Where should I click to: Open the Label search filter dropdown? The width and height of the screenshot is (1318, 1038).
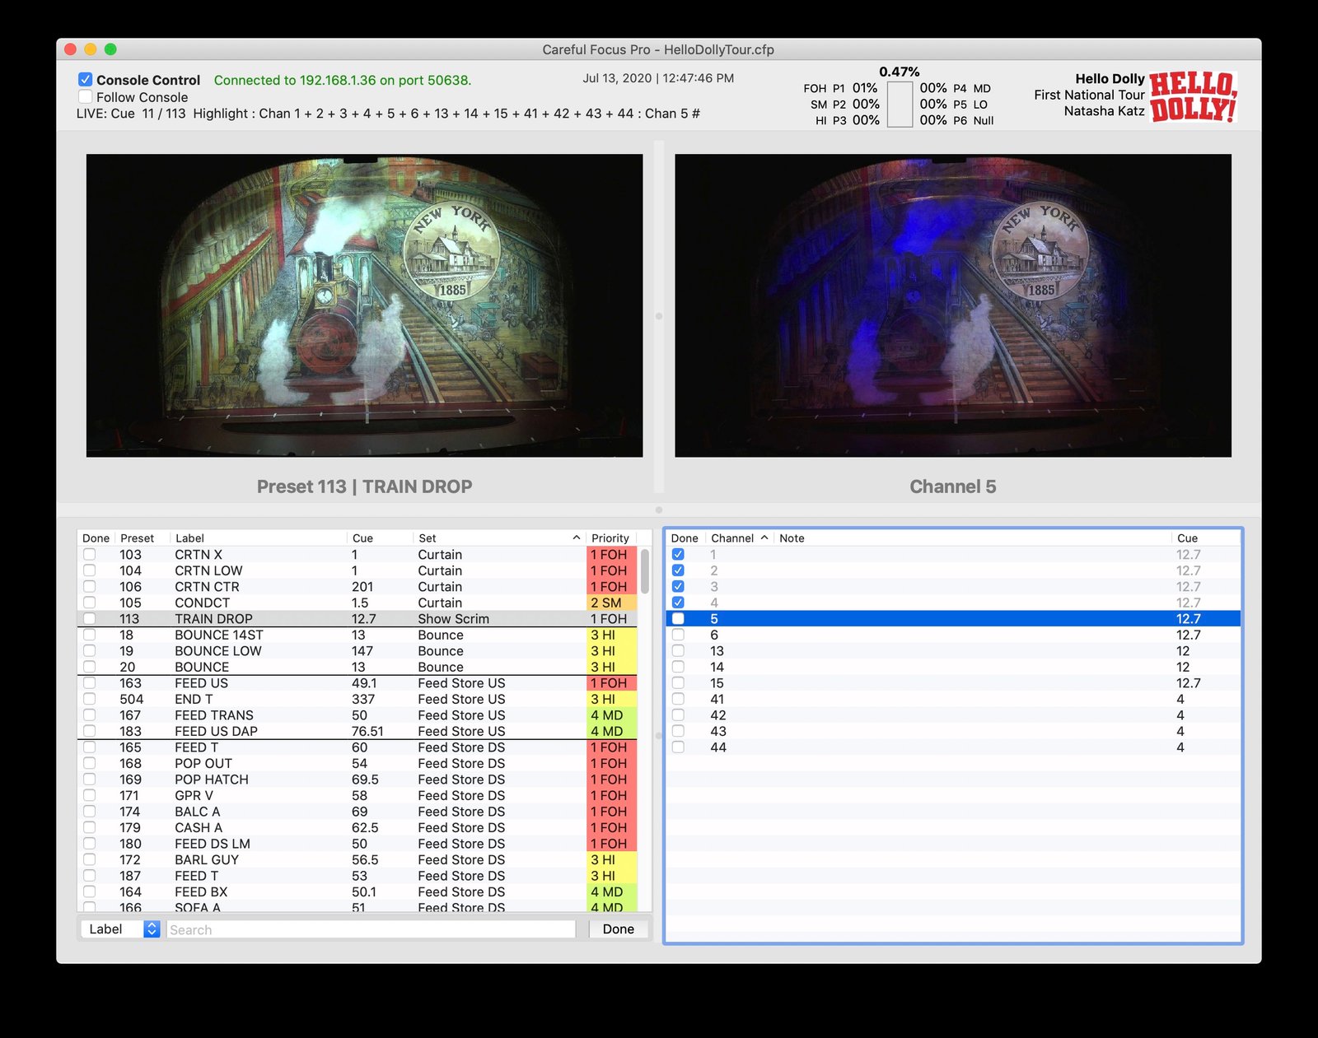pos(120,929)
